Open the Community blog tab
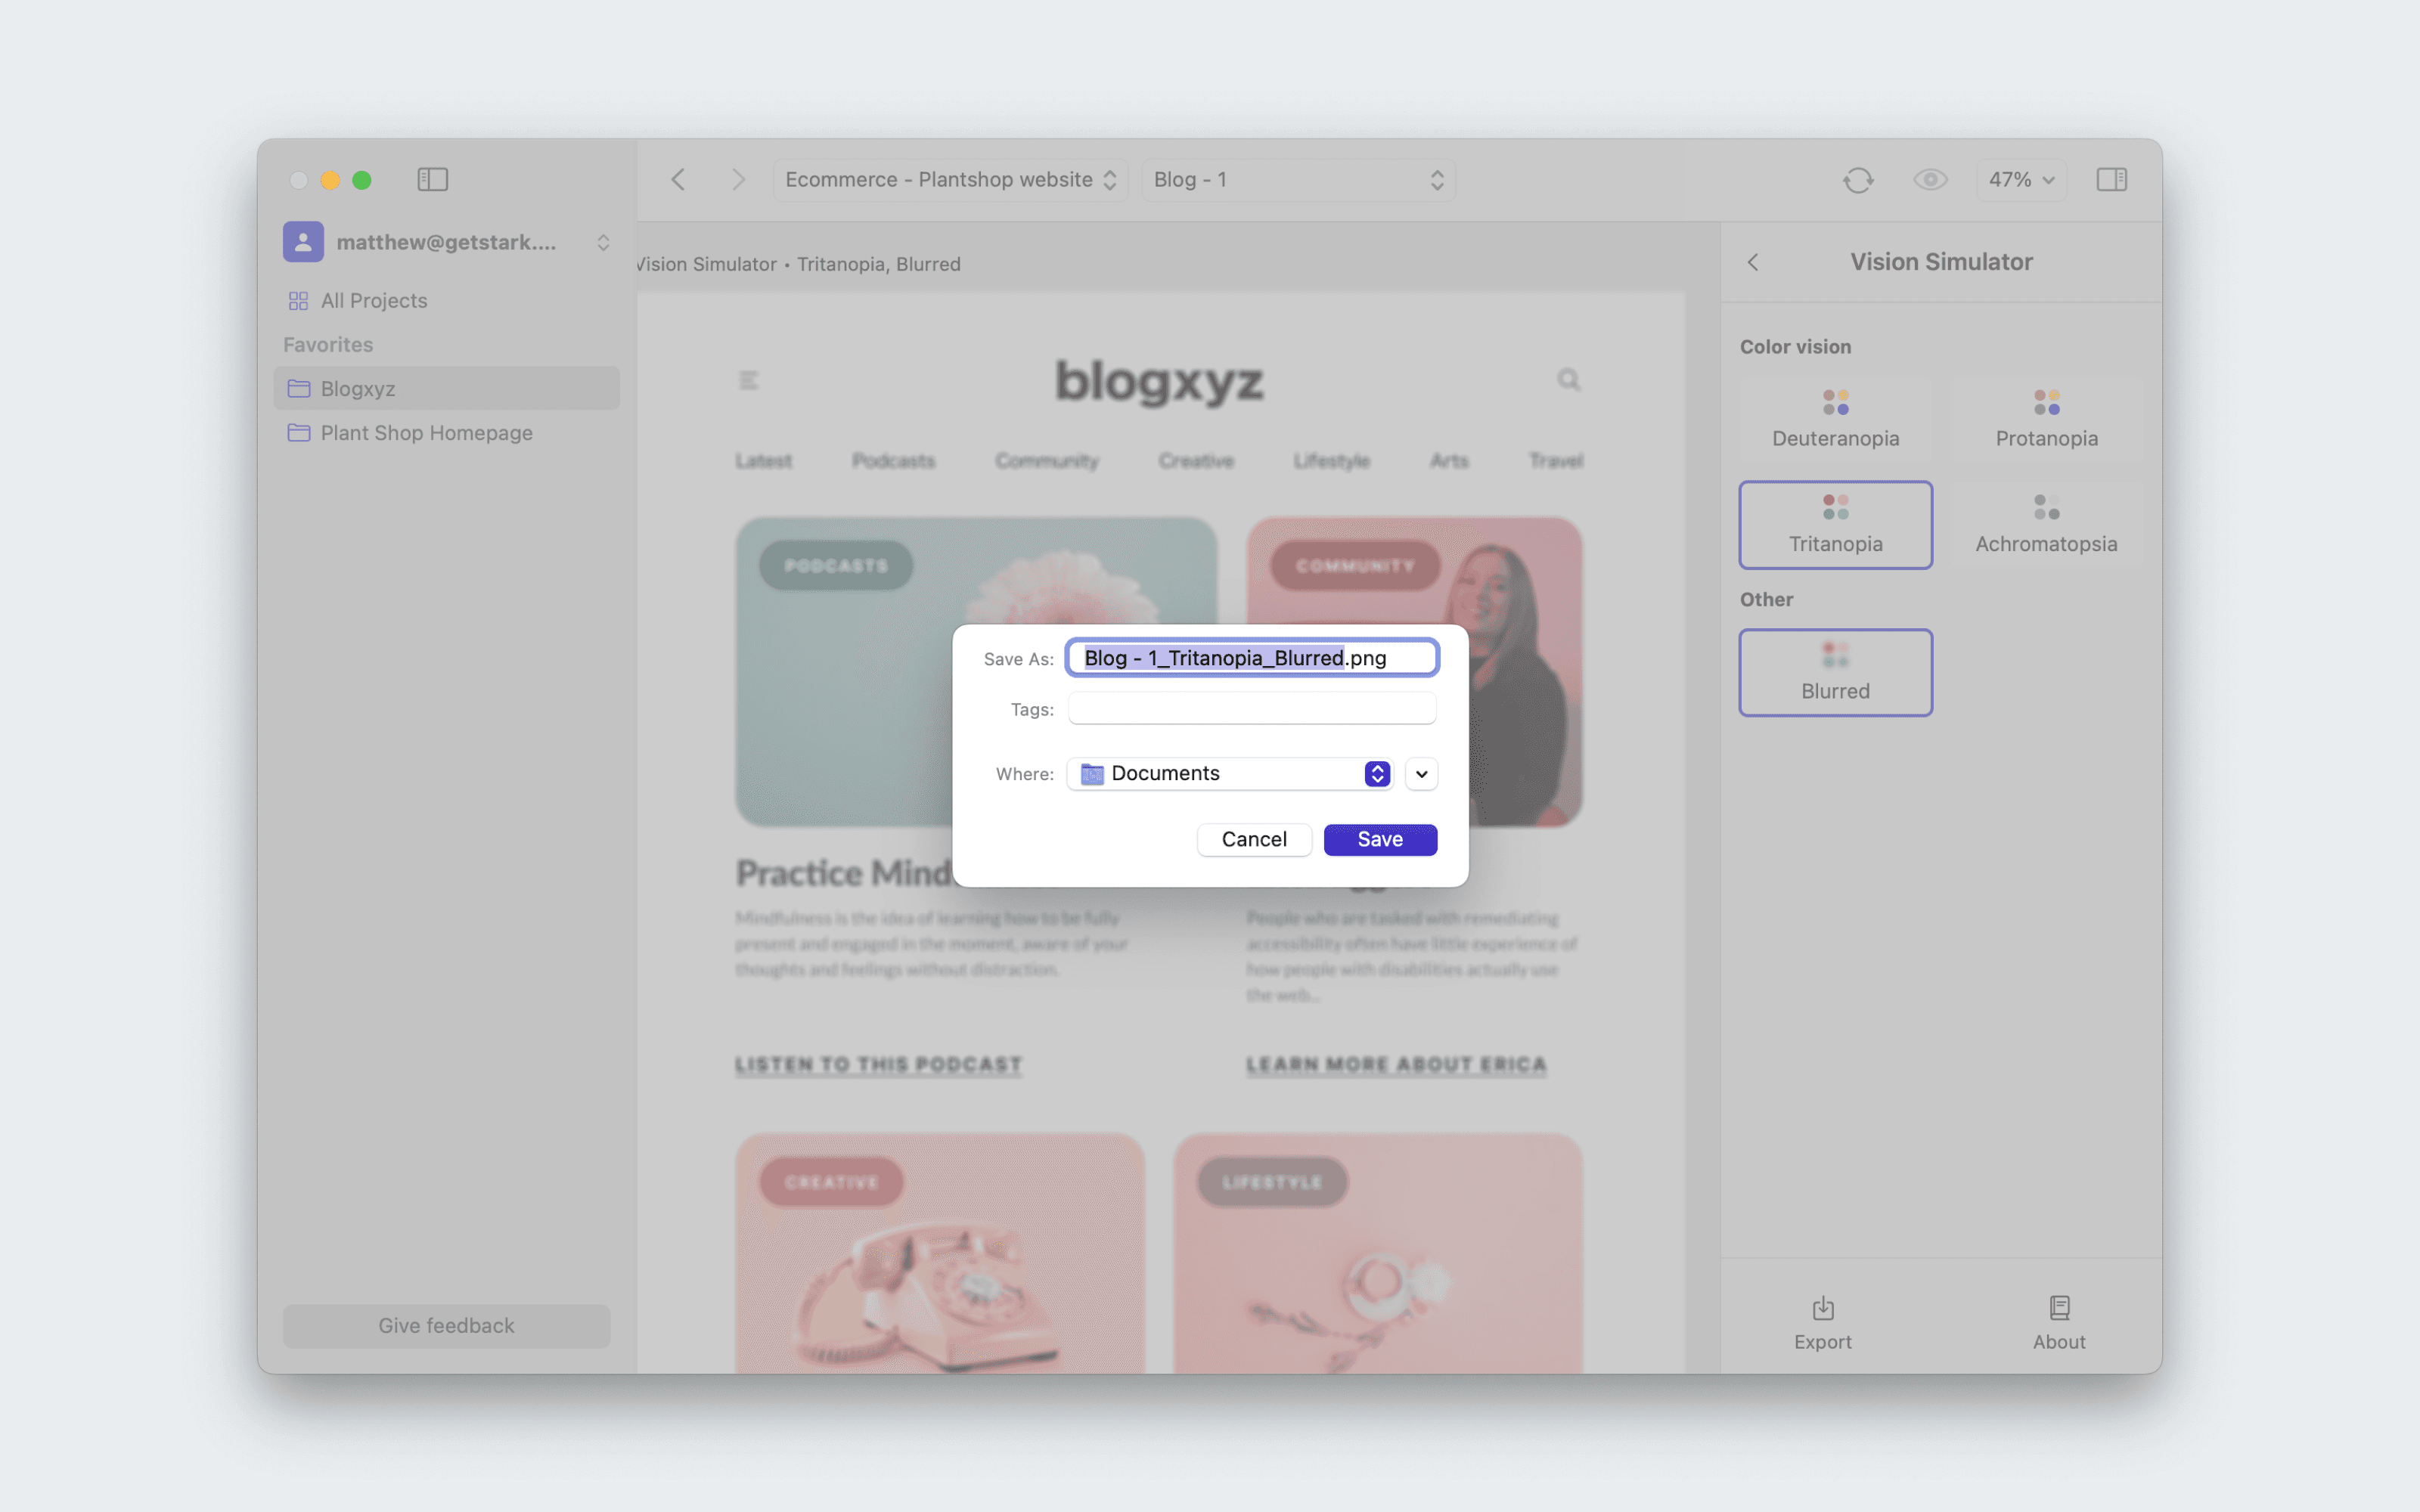 pyautogui.click(x=1047, y=461)
